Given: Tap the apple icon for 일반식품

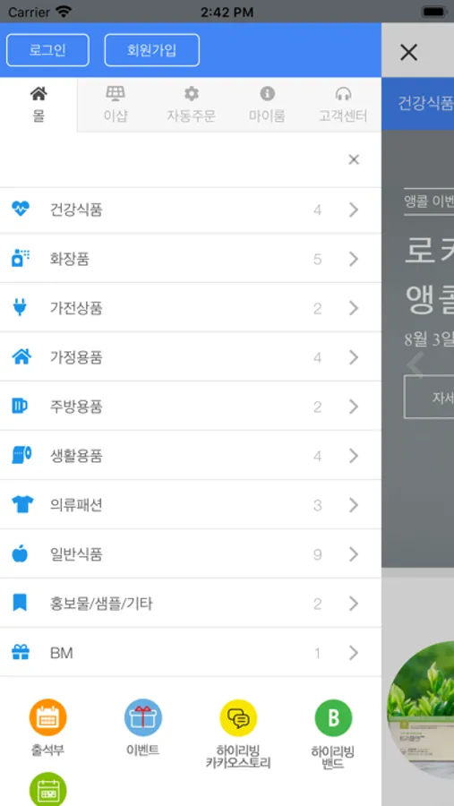Looking at the screenshot, I should [x=20, y=554].
